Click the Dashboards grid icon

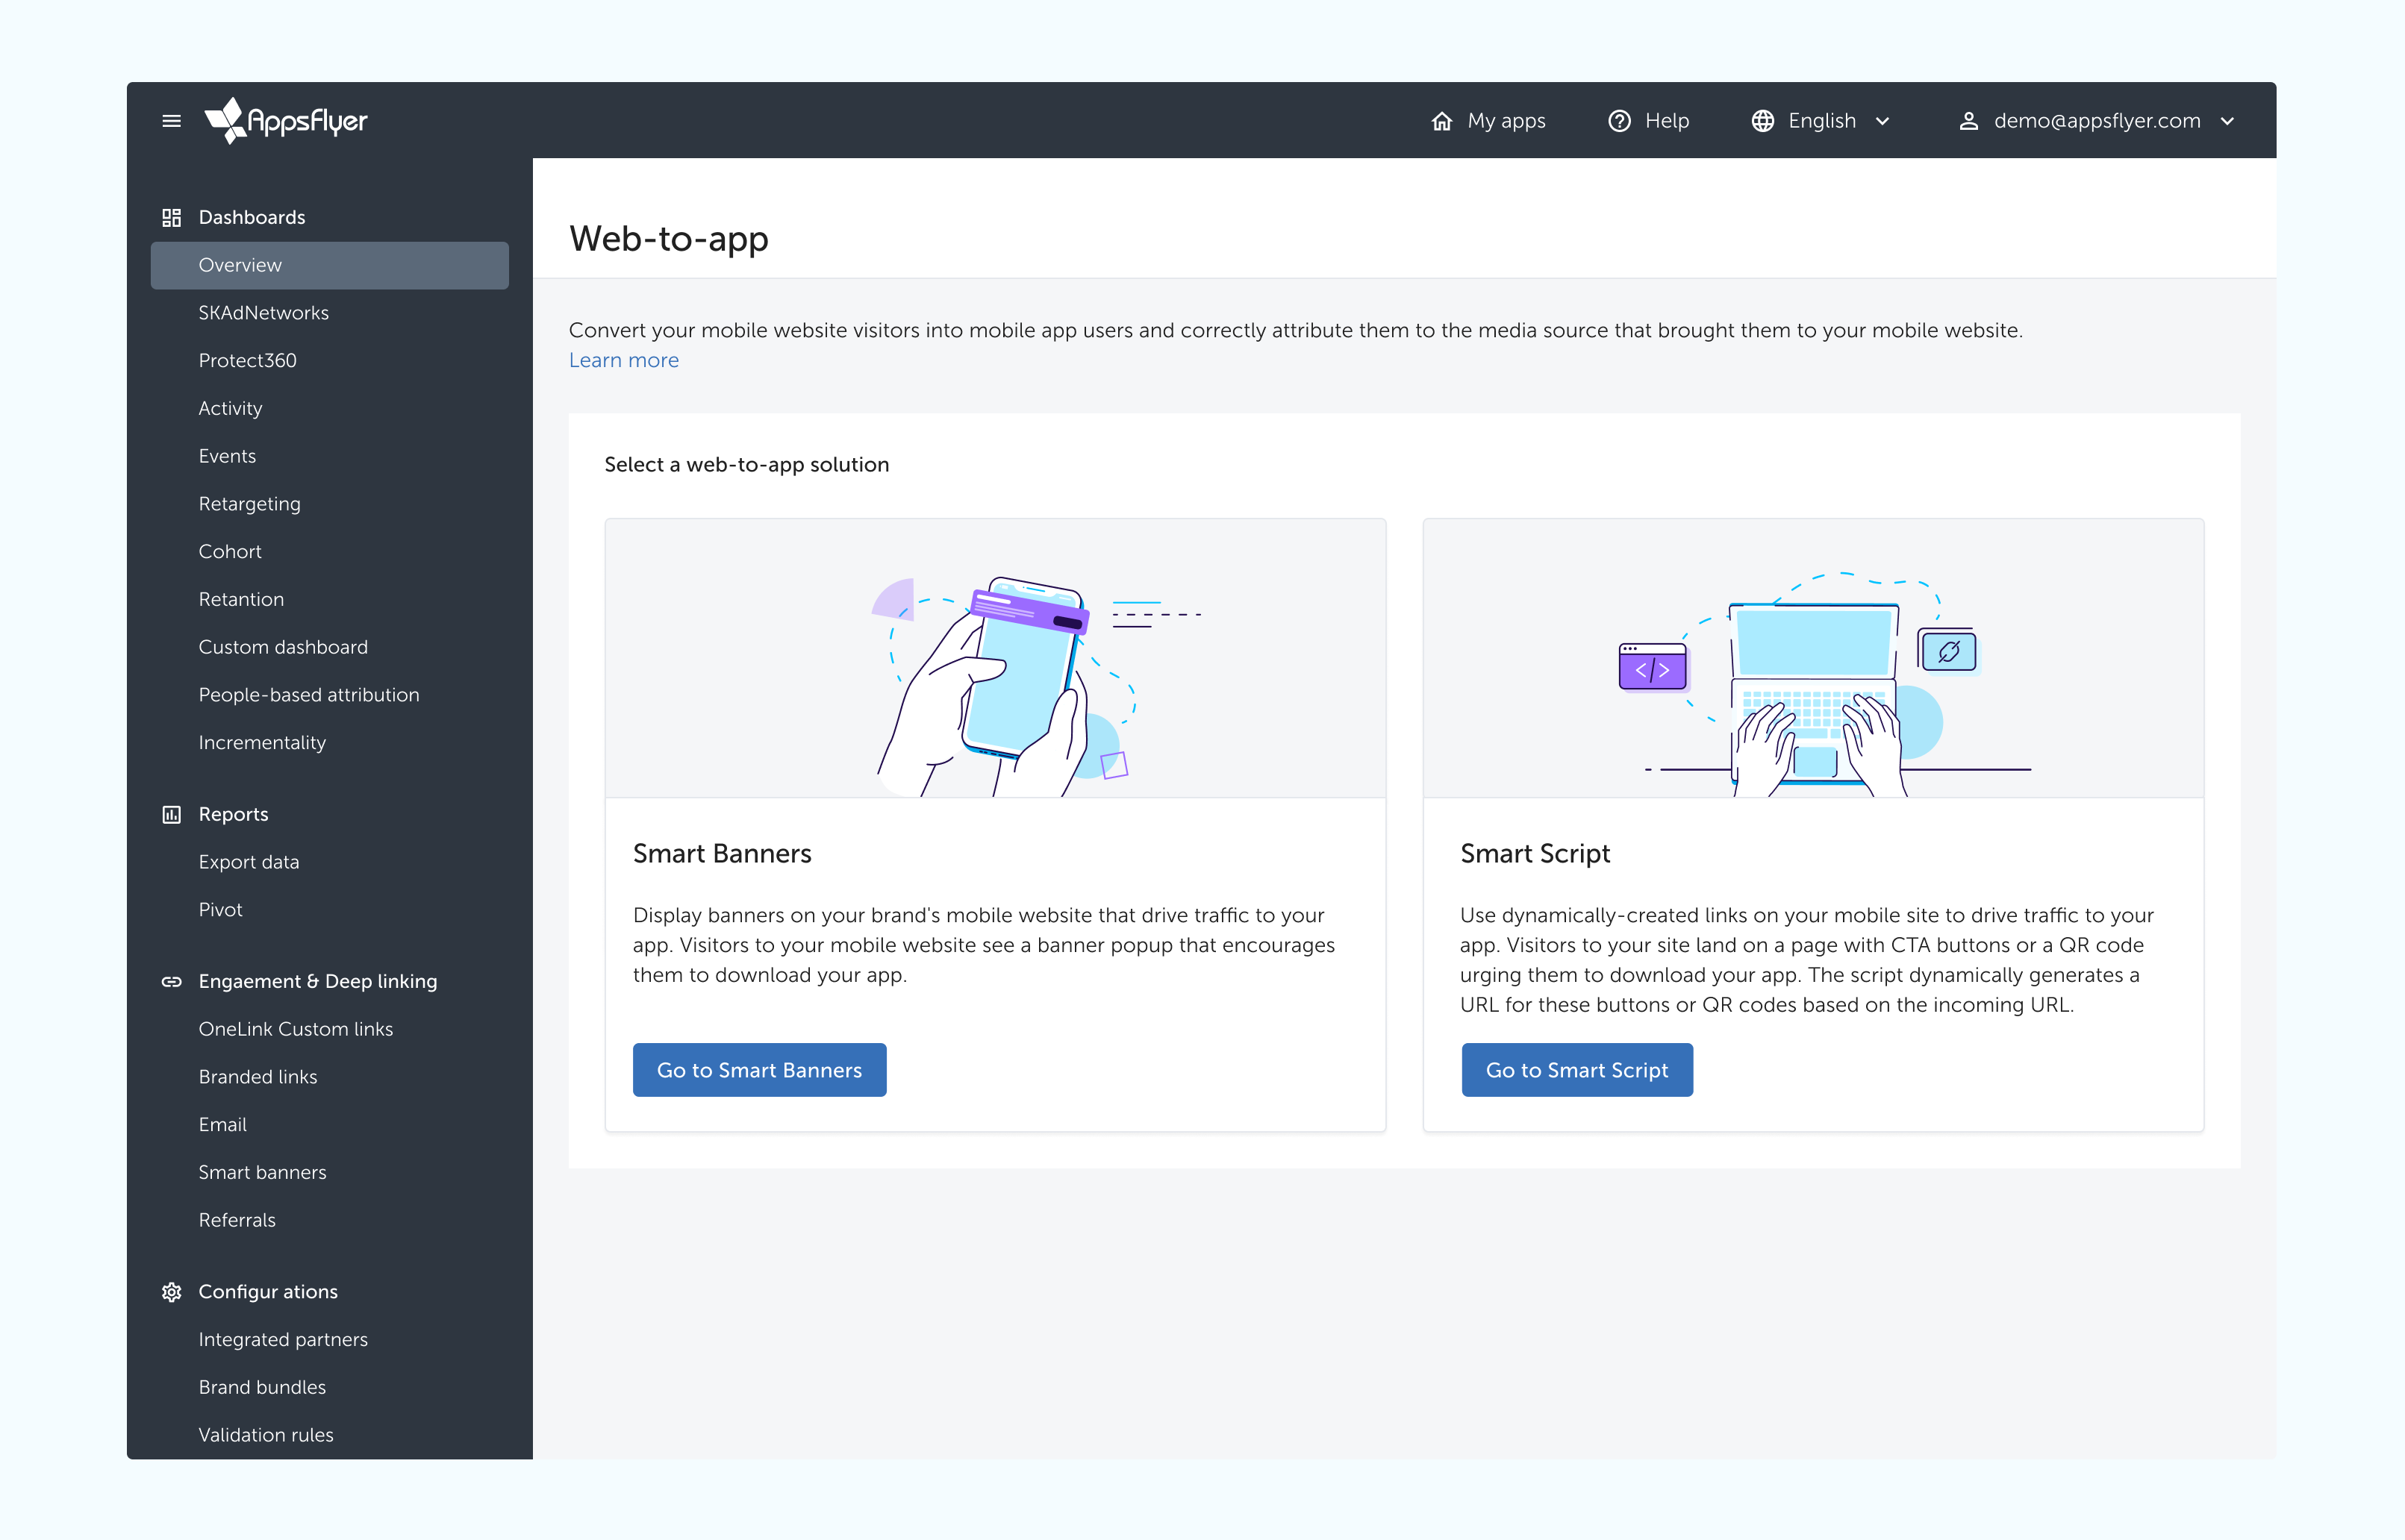click(x=171, y=217)
